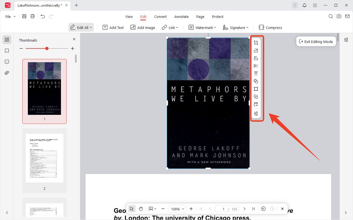Select the hand pan tool
The height and width of the screenshot is (220, 353).
141,209
